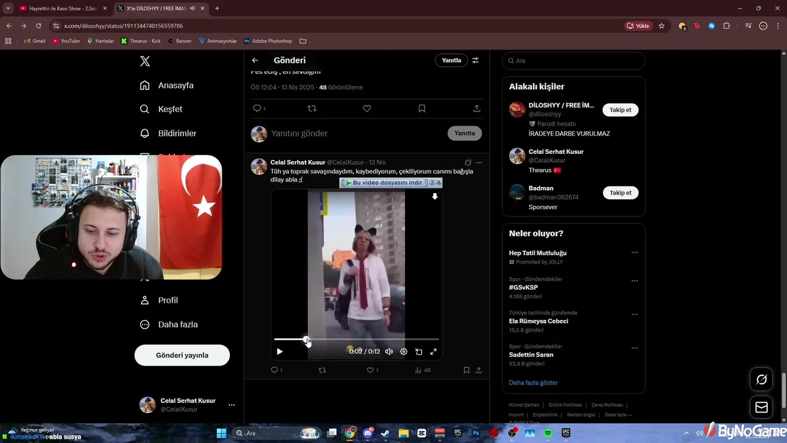787x443 pixels.
Task: Expand the video to fullscreen
Action: click(x=433, y=352)
